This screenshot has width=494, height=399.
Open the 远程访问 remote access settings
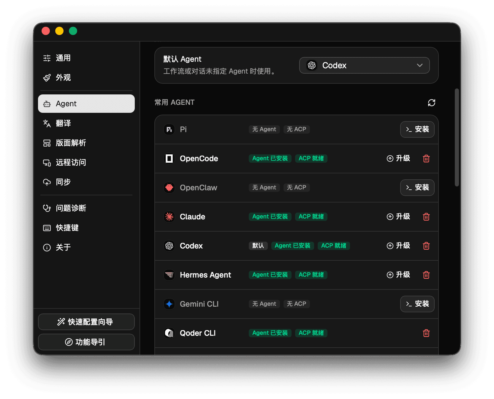86,162
